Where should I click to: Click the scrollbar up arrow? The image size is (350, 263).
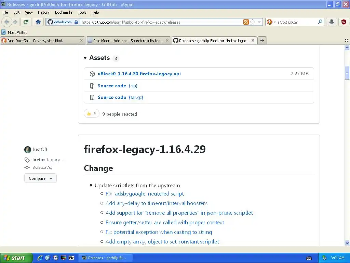pos(347,47)
